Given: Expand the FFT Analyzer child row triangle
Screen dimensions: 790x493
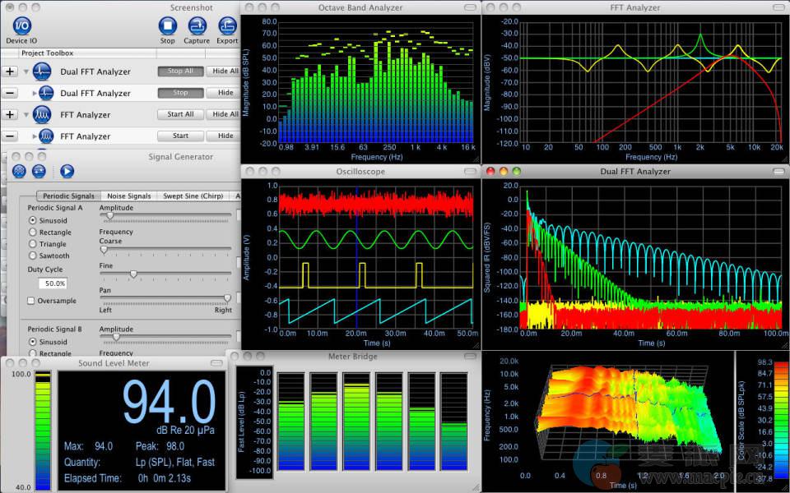Looking at the screenshot, I should tap(35, 136).
